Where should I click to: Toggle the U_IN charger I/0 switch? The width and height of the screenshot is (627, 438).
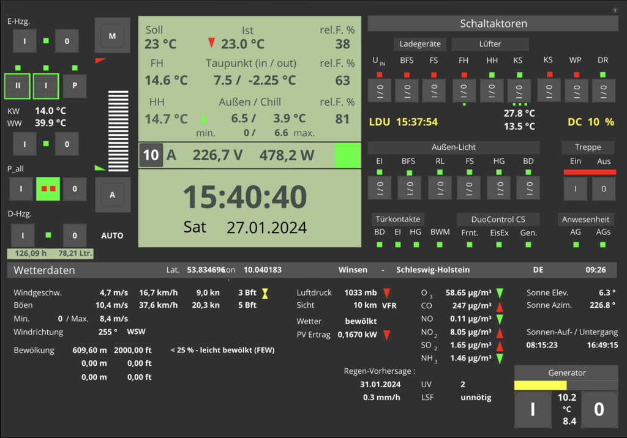tap(379, 91)
